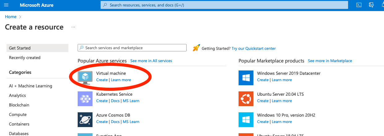Click the breadcrumb chevron after Home
Viewport: 384px width, 136px height.
pos(20,17)
